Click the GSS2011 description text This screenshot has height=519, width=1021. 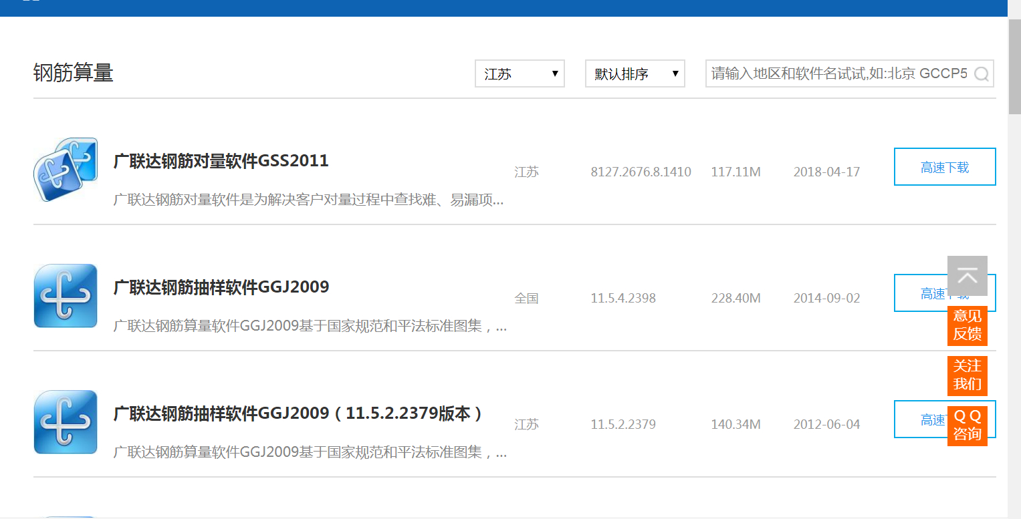tap(309, 200)
